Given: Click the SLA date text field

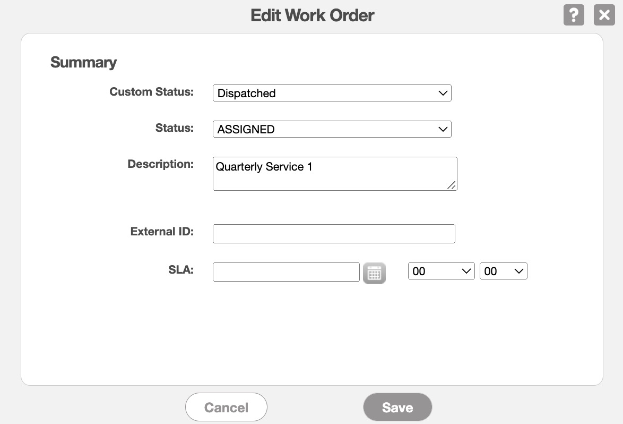Looking at the screenshot, I should coord(286,272).
